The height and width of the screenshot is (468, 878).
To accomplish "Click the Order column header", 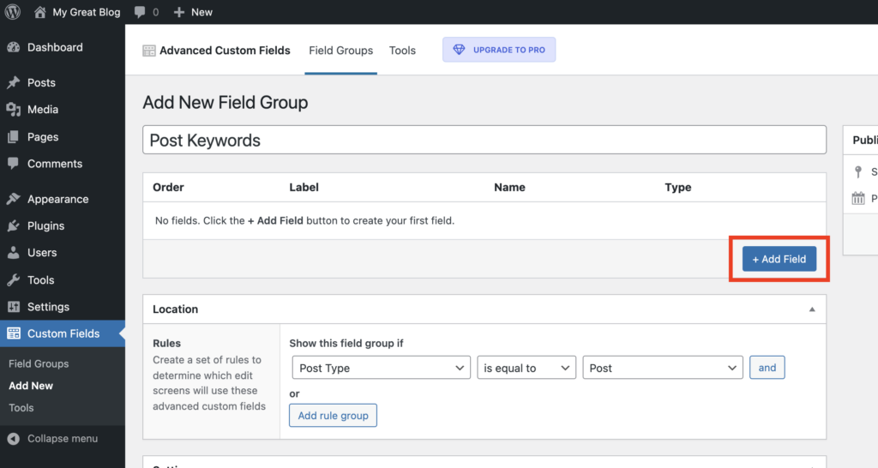I will coord(168,188).
